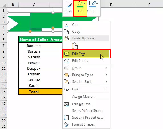
Task: Click the Send to Back icon
Action: (x=66, y=82)
